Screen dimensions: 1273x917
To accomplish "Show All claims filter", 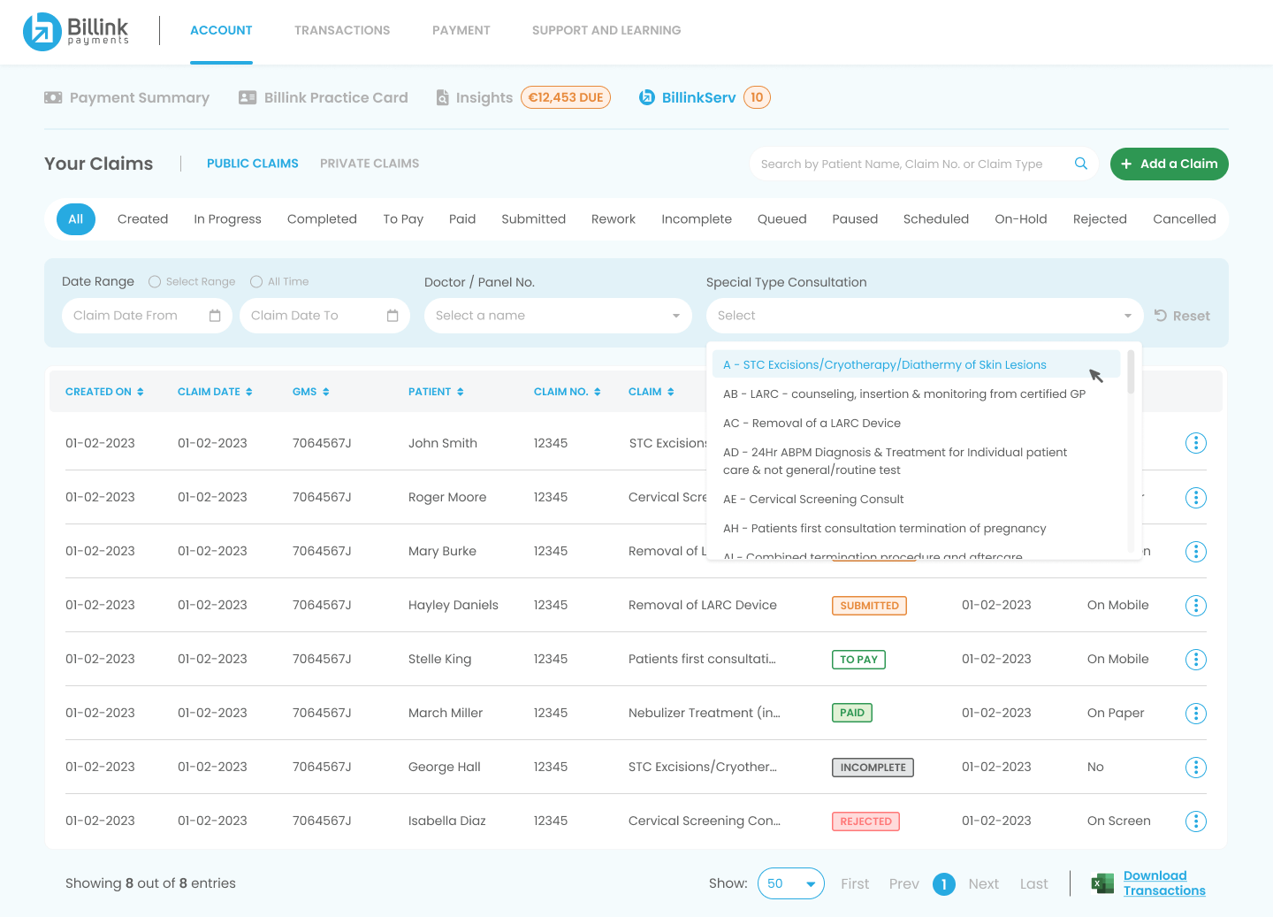I will pyautogui.click(x=76, y=219).
